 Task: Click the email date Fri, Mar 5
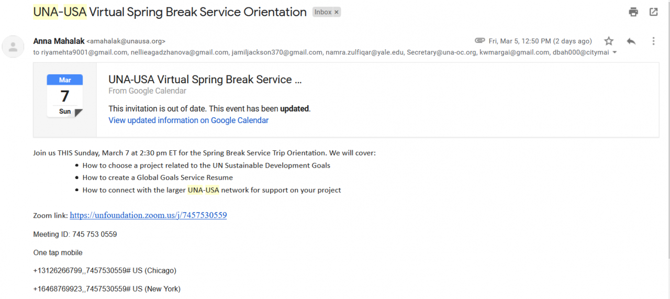tap(540, 41)
